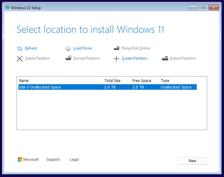Image resolution: width=224 pixels, height=177 pixels.
Task: Click the Delete Partition X icon
Action: (20, 59)
